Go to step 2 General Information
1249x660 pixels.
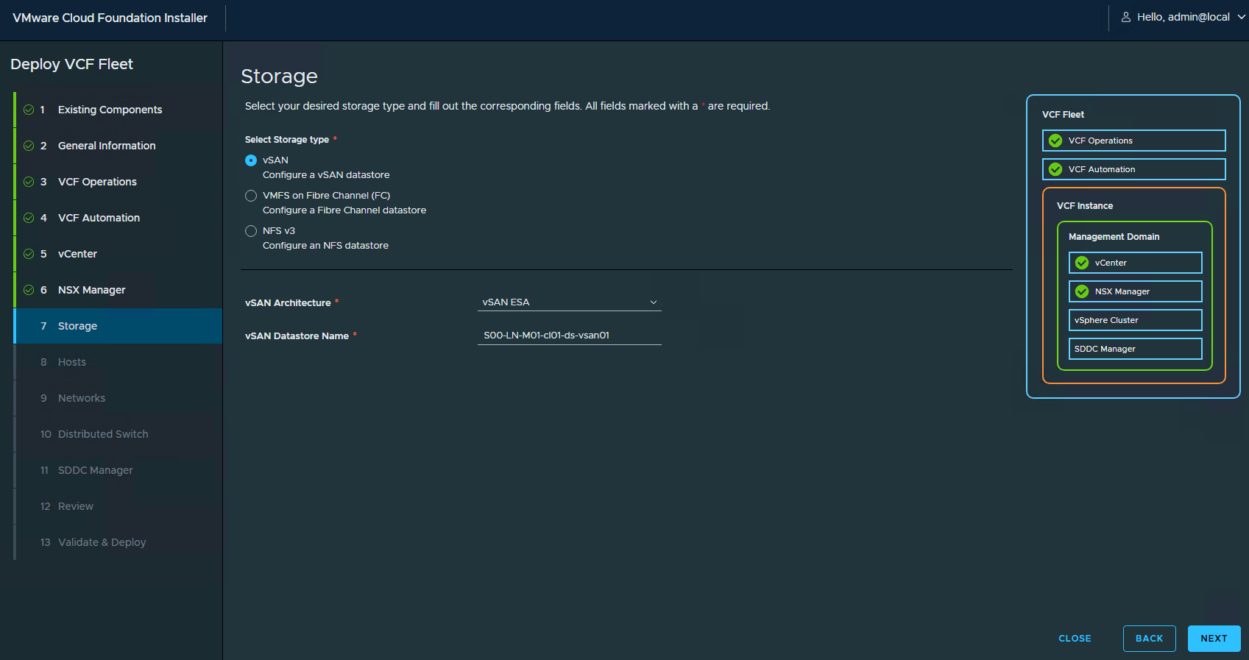[118, 146]
